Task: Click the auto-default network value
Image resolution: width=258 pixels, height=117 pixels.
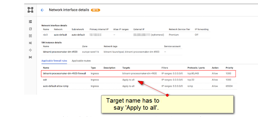Action: [60, 35]
